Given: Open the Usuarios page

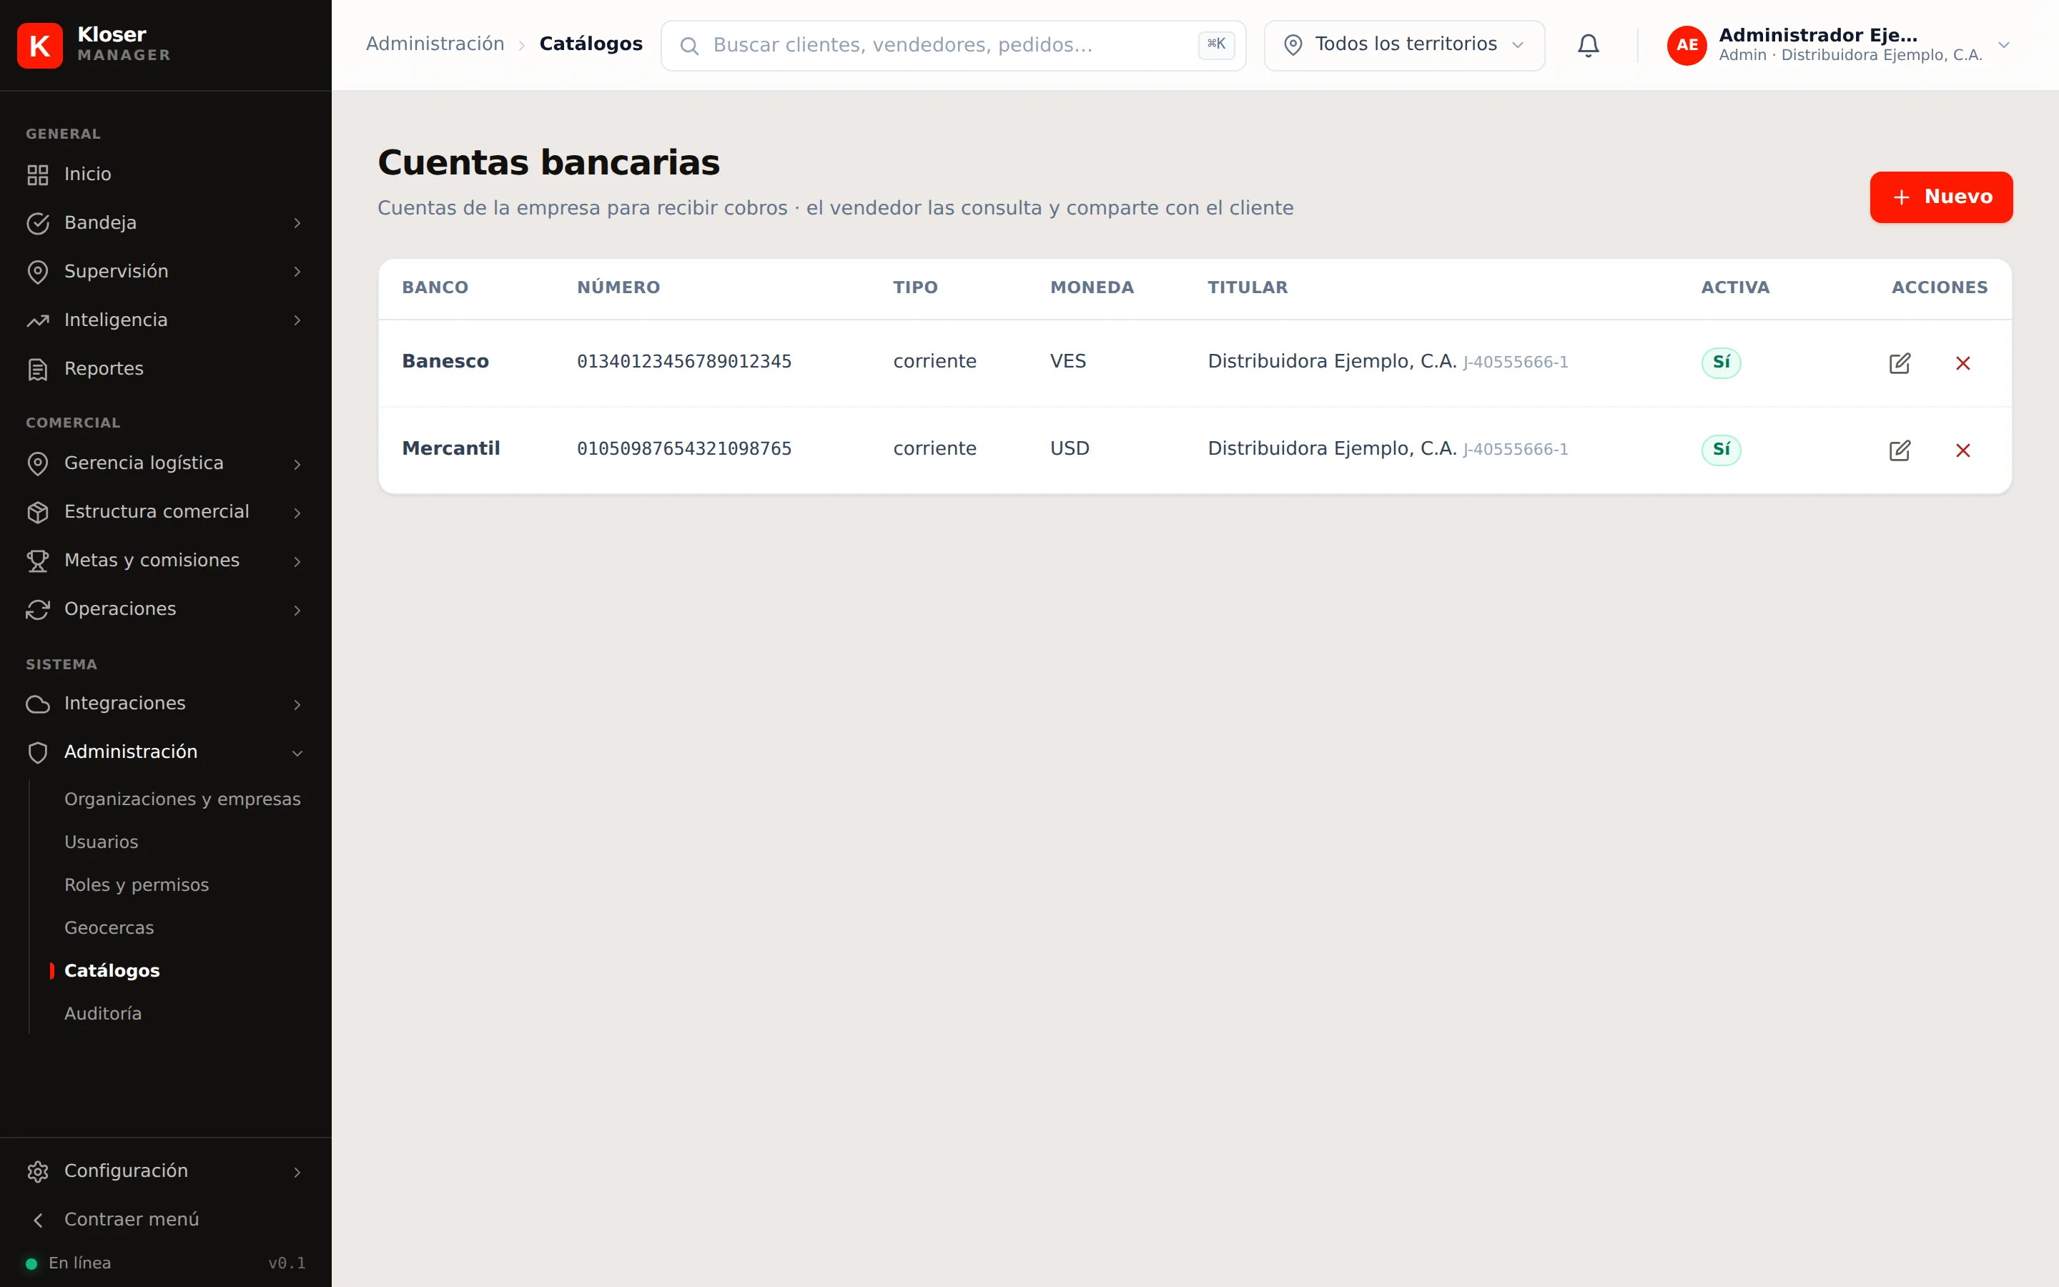Looking at the screenshot, I should [102, 843].
